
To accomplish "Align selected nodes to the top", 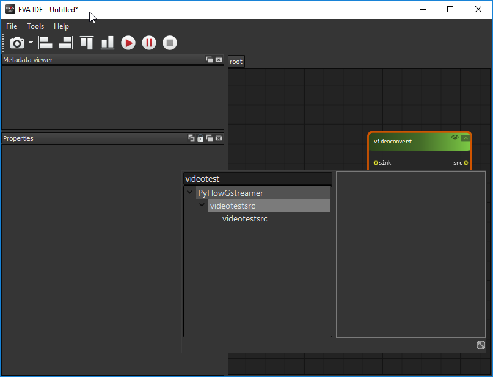I will coord(87,43).
